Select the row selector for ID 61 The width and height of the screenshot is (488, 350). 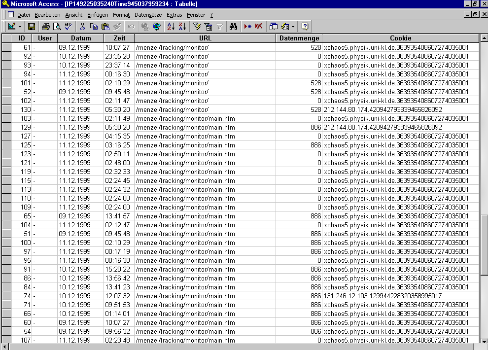click(6, 48)
